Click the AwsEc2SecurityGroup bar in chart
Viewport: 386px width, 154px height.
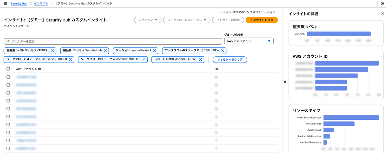click(x=351, y=117)
